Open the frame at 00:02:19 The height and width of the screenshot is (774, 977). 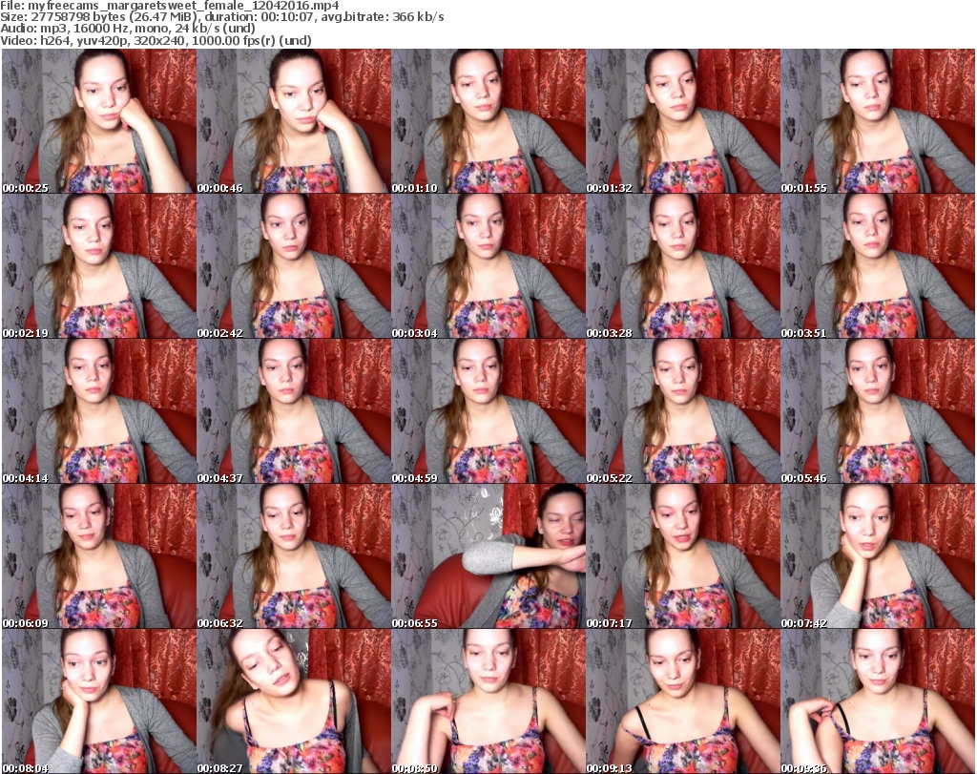click(x=99, y=266)
